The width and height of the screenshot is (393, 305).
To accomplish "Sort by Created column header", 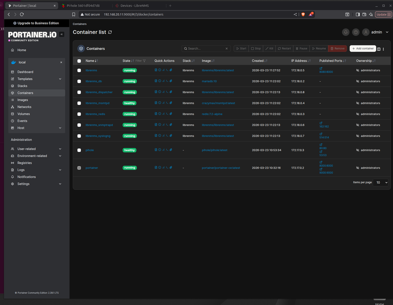I will [x=260, y=61].
